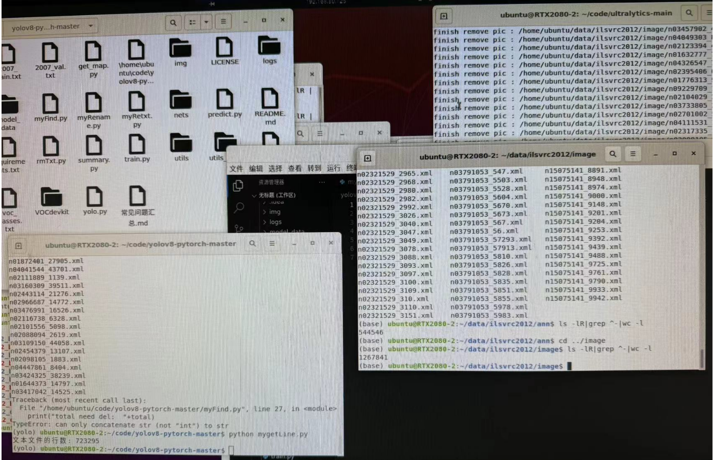
Task: Select the file named \home\ubuntu\code\yolov8-py...
Action: [136, 63]
